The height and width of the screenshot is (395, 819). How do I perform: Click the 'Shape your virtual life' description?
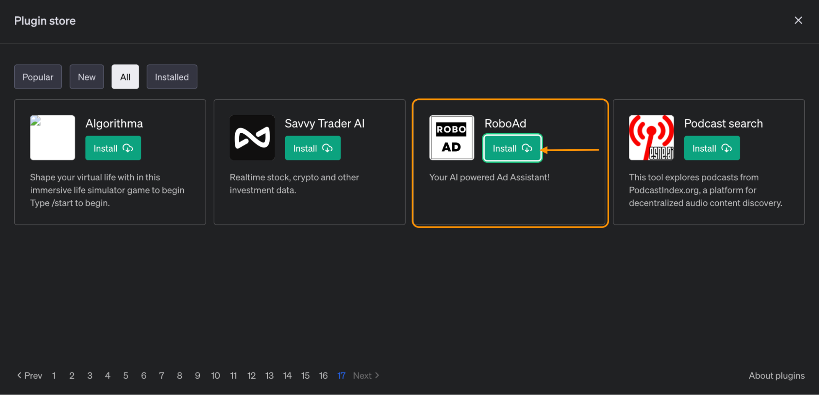pyautogui.click(x=107, y=190)
